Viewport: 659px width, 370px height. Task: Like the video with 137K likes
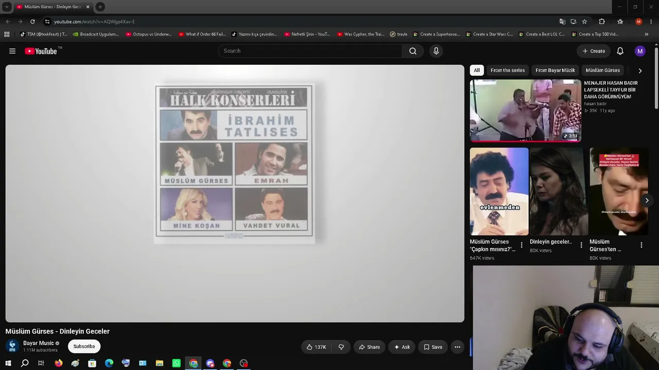click(x=317, y=347)
